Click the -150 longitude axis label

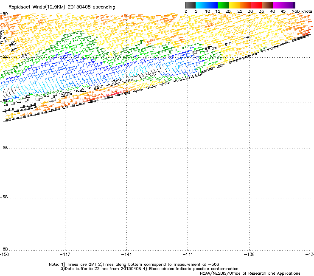4,254
